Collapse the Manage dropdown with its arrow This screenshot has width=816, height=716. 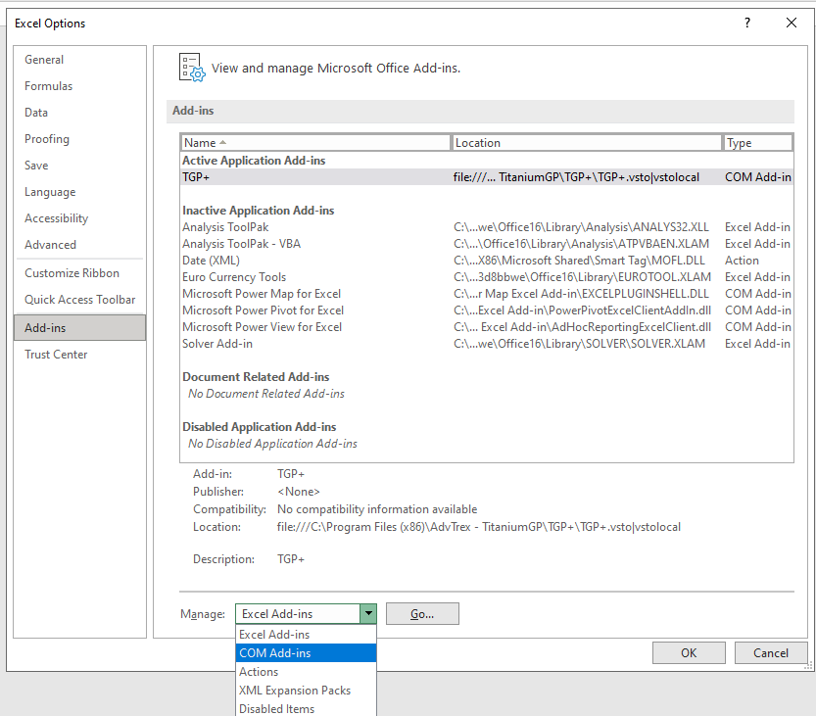coord(368,614)
